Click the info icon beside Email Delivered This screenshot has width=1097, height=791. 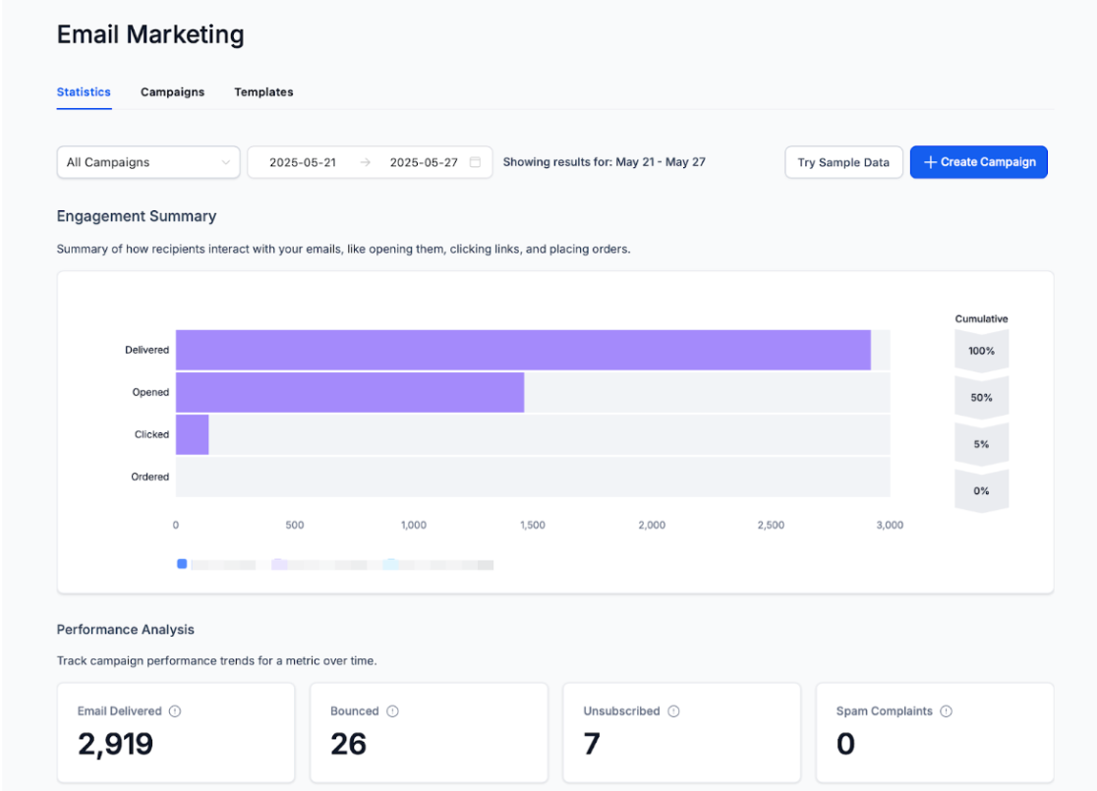click(175, 711)
